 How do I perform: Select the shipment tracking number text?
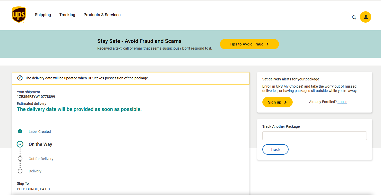(x=36, y=97)
